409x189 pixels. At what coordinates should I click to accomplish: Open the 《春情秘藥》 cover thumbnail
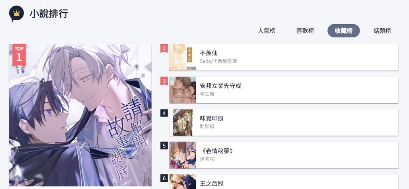click(183, 155)
